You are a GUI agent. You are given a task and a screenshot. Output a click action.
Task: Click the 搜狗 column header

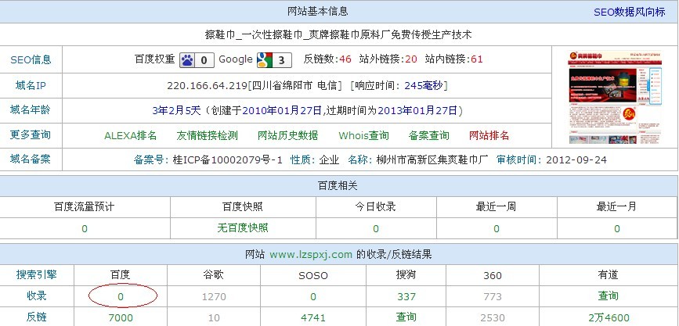click(x=406, y=275)
